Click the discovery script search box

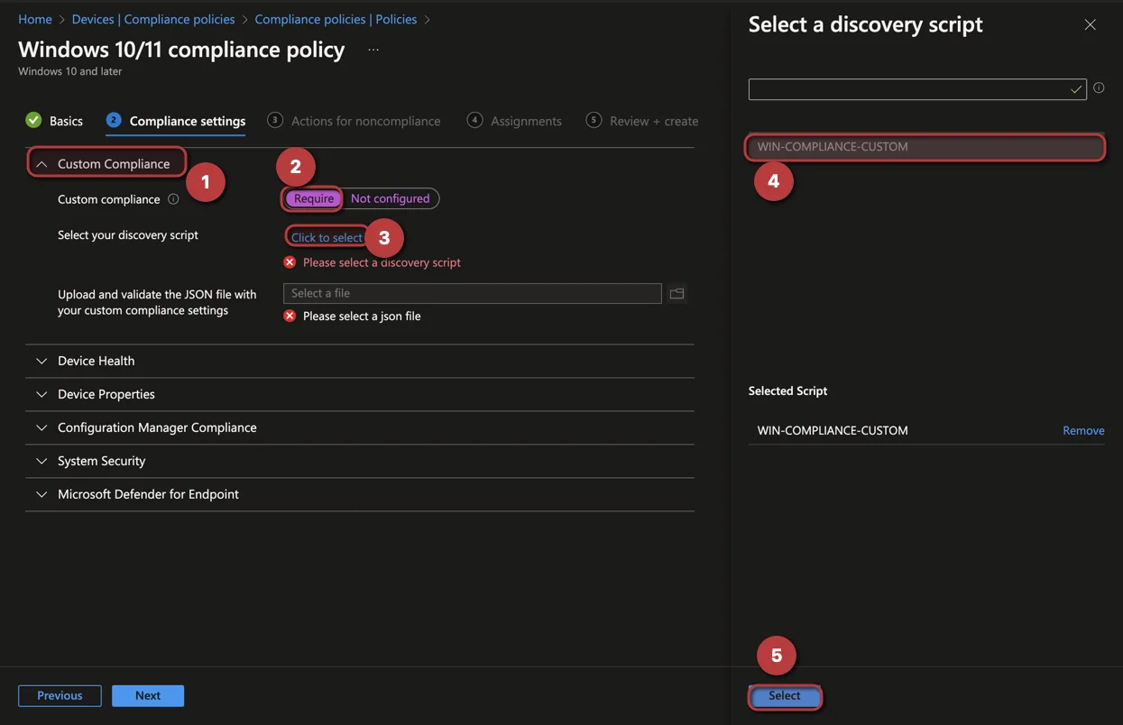click(x=917, y=88)
